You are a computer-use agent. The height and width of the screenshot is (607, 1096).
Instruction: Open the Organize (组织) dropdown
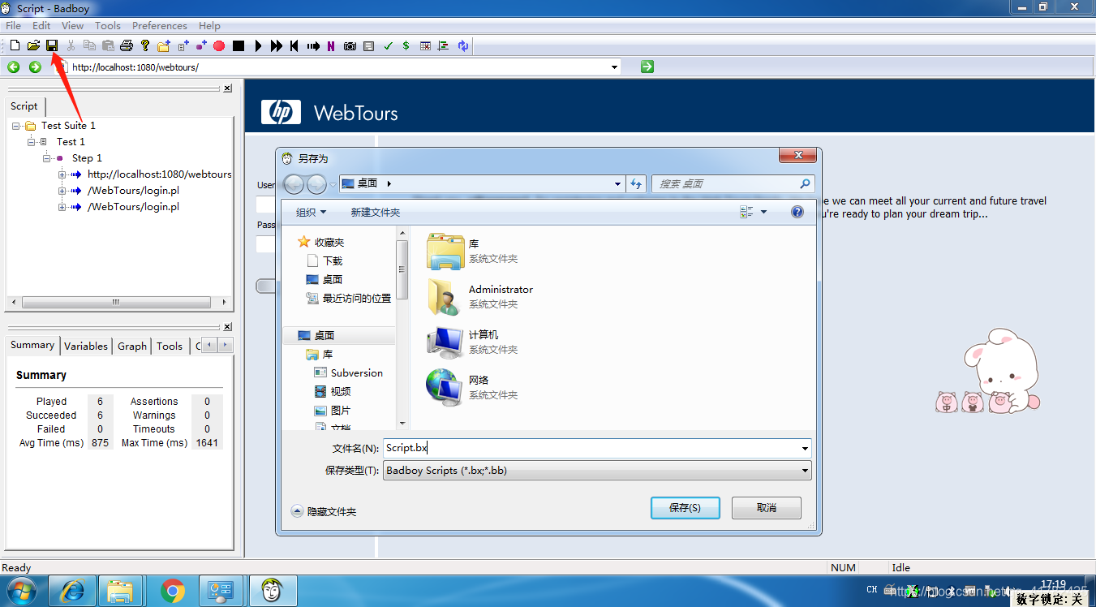pyautogui.click(x=312, y=212)
